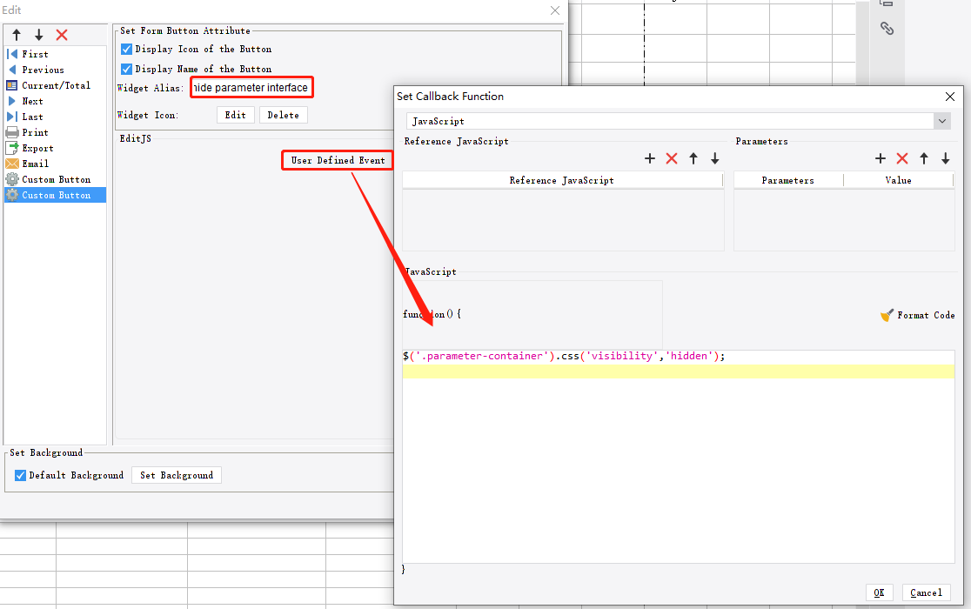Add a new Parameter with plus icon

point(881,158)
